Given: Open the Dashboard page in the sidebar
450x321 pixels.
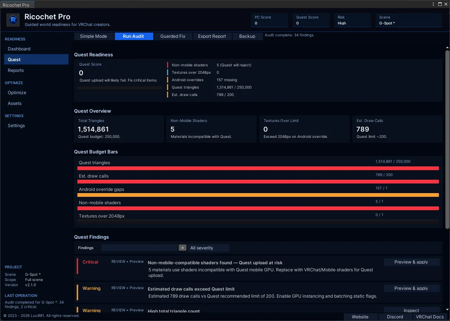Looking at the screenshot, I should click(36, 49).
